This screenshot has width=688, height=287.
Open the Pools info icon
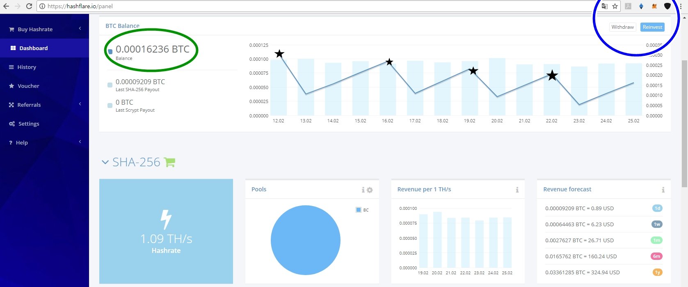pos(363,190)
